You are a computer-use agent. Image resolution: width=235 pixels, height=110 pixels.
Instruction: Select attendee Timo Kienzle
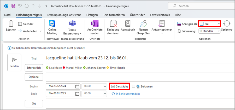pos(117,68)
